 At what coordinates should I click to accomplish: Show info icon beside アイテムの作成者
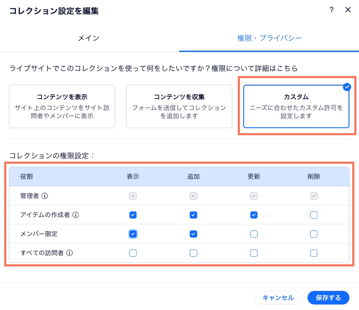[75, 215]
